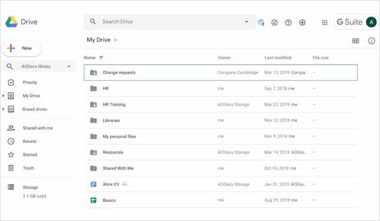Click the search magnifier in Search Drive
The width and height of the screenshot is (380, 221).
tap(93, 22)
